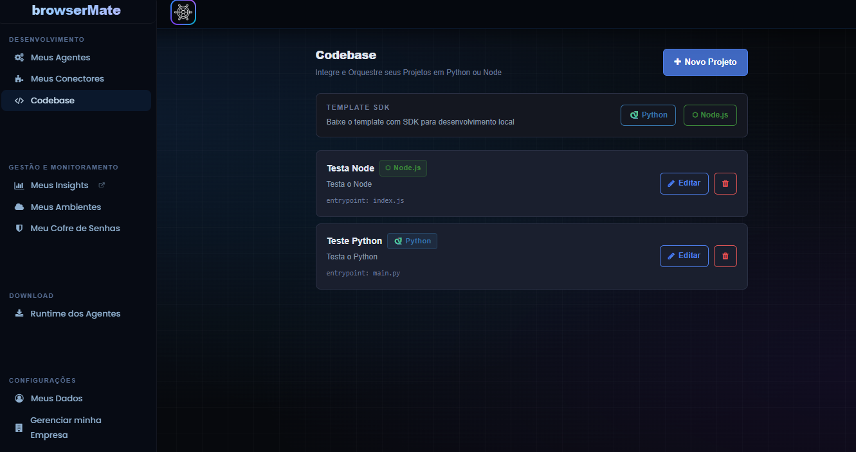The image size is (856, 452).
Task: Click the gears icon beside Meus Agentes
Action: tap(19, 58)
